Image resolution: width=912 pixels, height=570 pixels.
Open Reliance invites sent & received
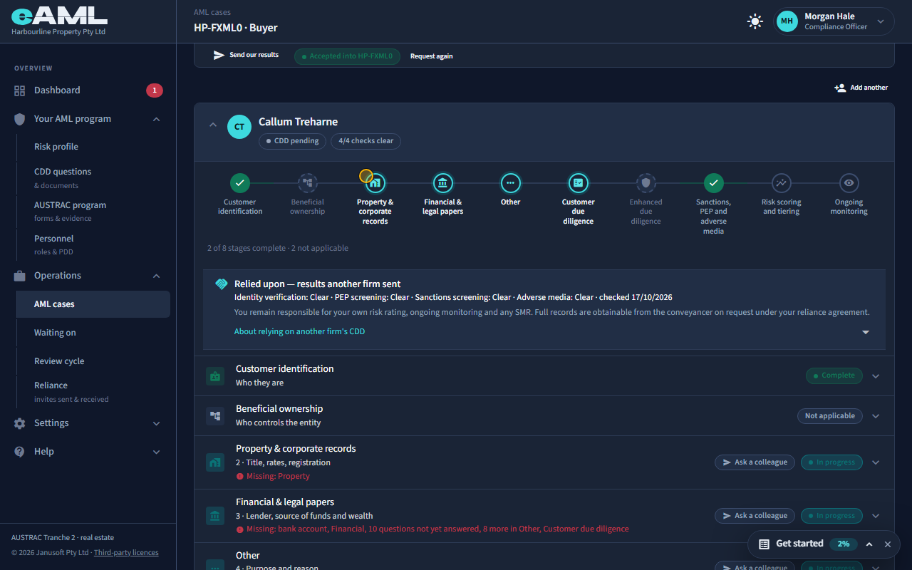[93, 391]
